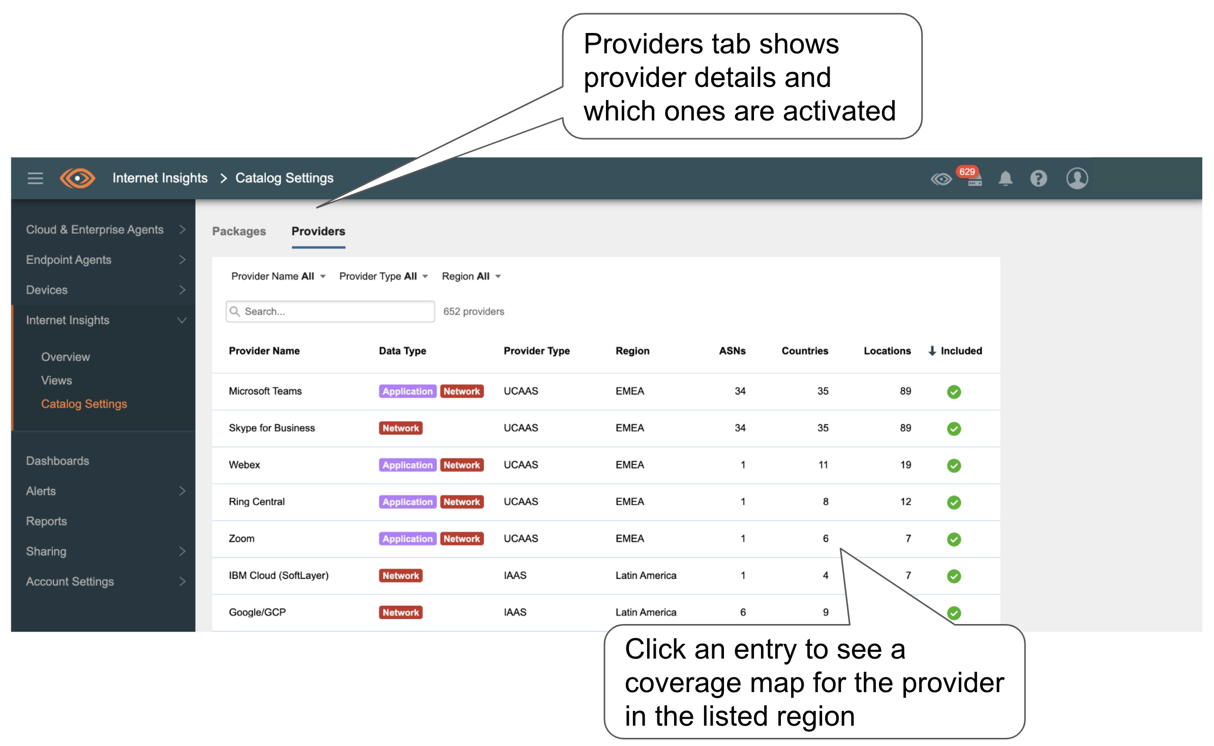Click the green Included check for Microsoft Teams
Screen dimensions: 1214x746
(x=954, y=391)
